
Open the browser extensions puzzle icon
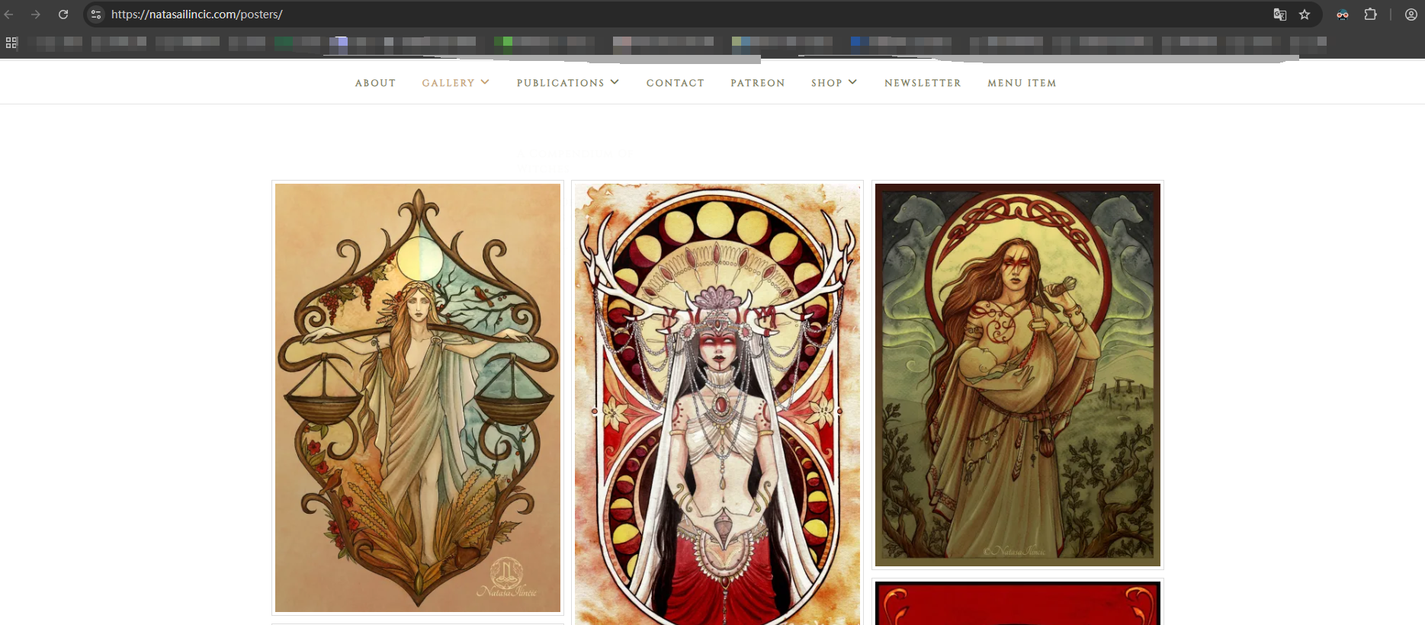(1370, 14)
